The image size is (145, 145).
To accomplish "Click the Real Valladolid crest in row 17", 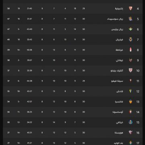I will pos(130,143).
